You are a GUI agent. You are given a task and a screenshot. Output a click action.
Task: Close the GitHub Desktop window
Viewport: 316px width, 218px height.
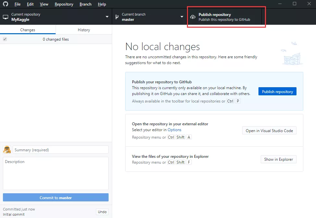pyautogui.click(x=309, y=4)
